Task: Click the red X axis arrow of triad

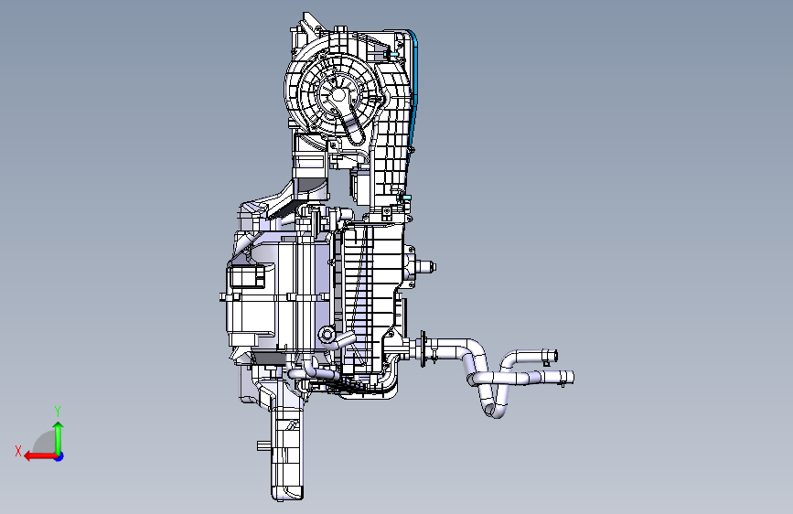Action: [x=39, y=456]
